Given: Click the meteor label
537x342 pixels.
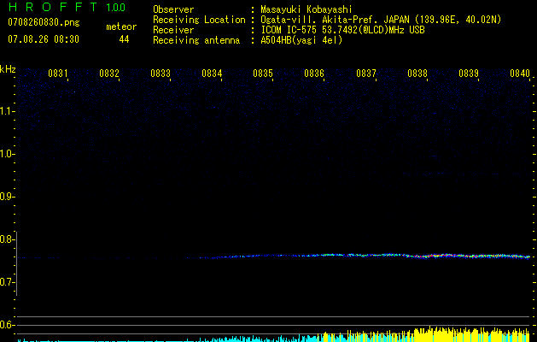Looking at the screenshot, I should [121, 27].
